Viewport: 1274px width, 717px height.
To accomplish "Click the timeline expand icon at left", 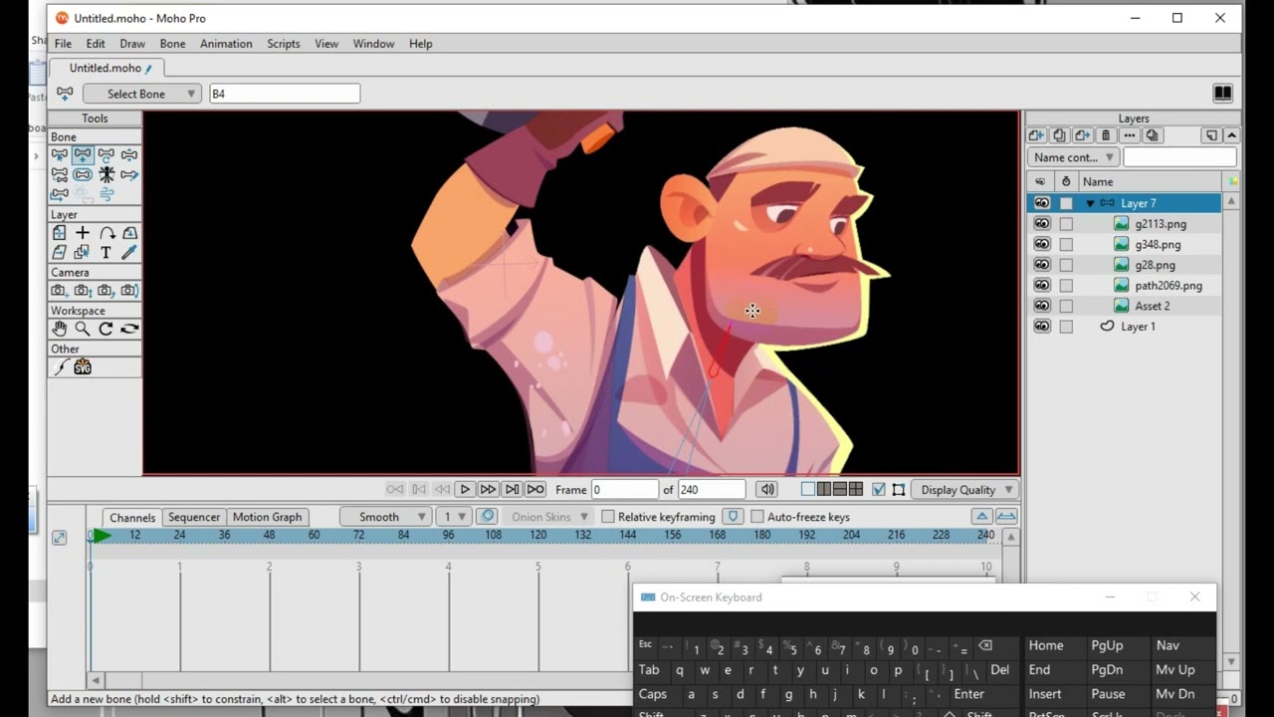I will 60,538.
